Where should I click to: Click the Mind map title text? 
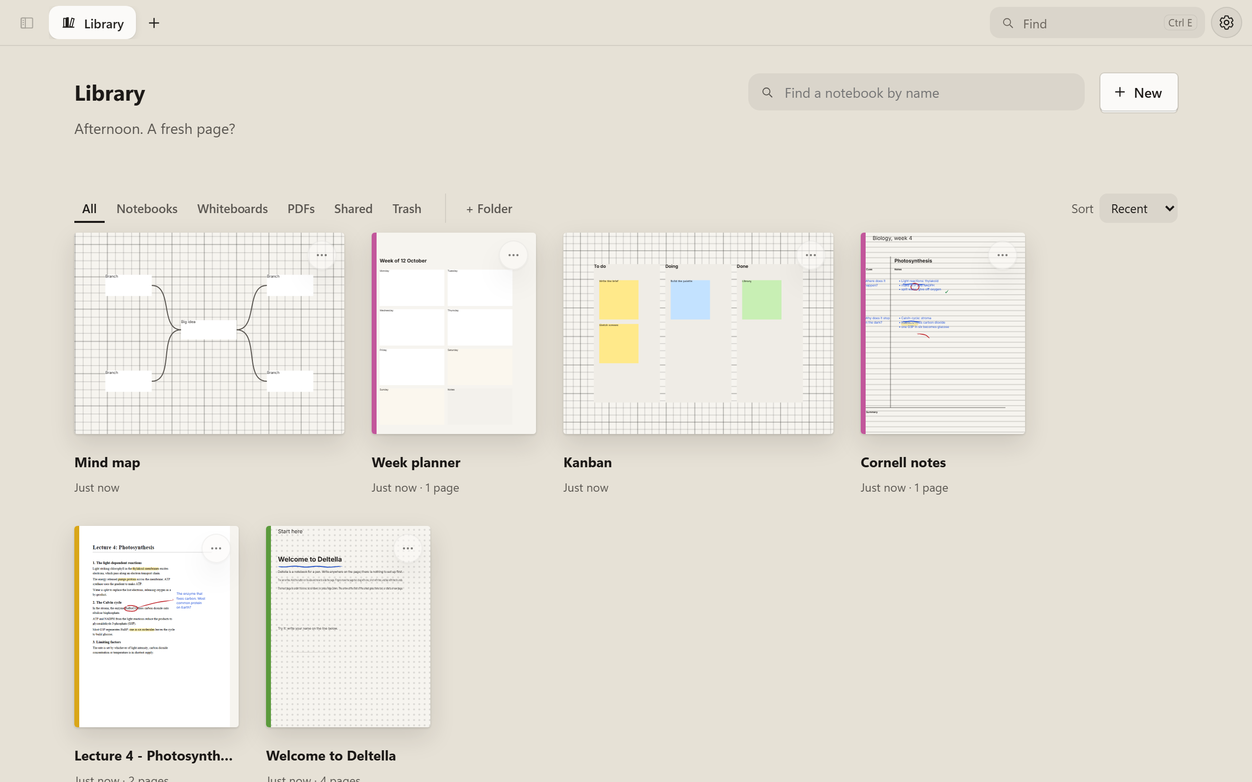(x=107, y=462)
